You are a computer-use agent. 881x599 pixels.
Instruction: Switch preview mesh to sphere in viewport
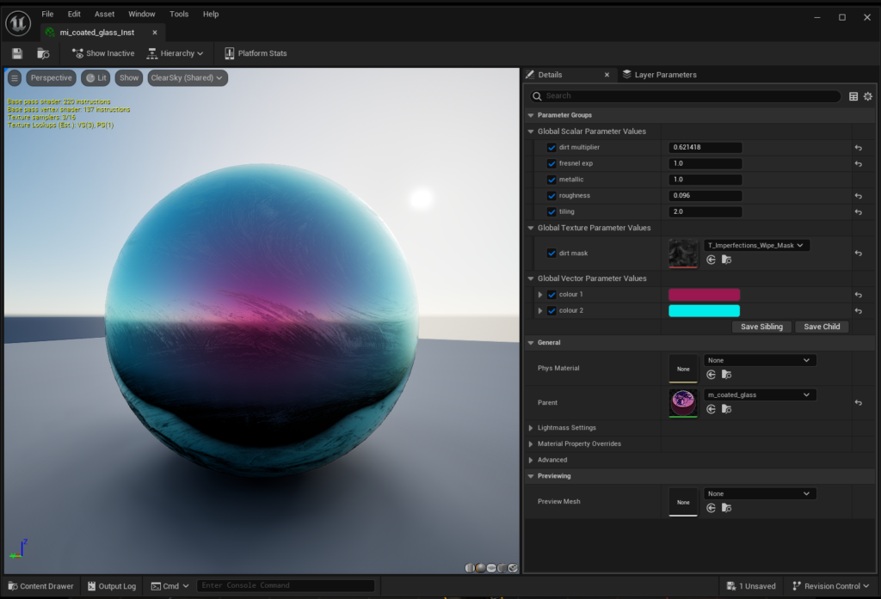tap(480, 567)
